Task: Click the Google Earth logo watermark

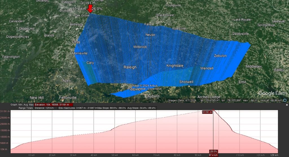Action: [x=272, y=93]
